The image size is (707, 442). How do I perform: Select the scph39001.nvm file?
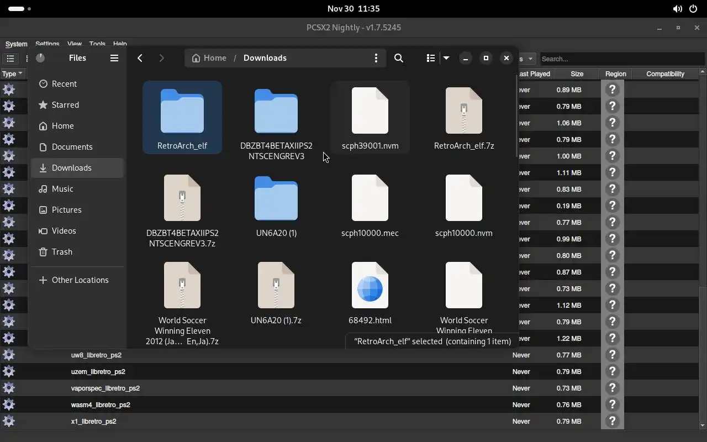click(370, 118)
